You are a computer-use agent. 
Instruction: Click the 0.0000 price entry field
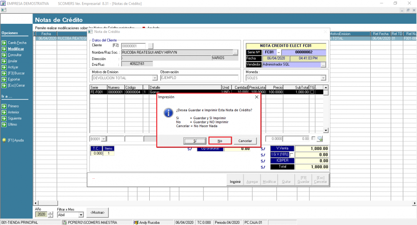coord(274,139)
